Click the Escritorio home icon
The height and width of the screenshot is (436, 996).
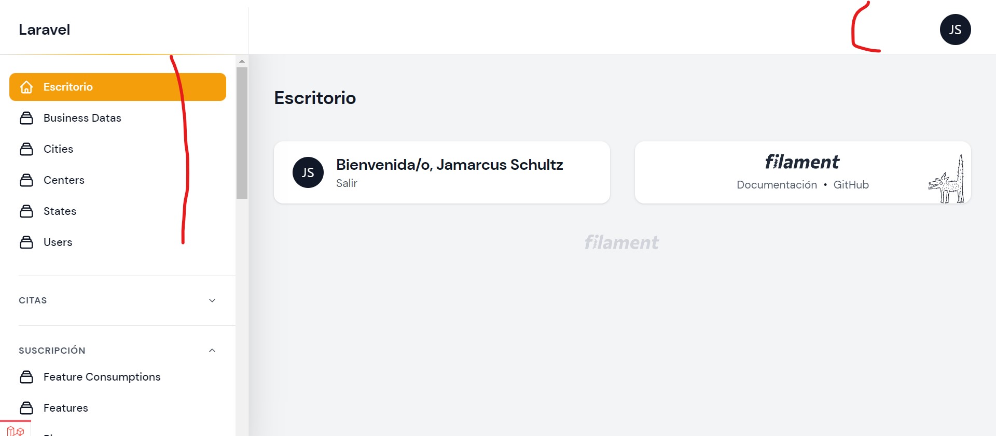tap(26, 87)
